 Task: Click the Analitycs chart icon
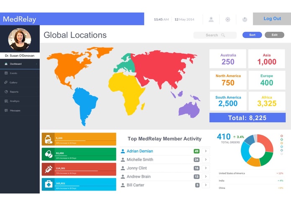click(x=6, y=101)
